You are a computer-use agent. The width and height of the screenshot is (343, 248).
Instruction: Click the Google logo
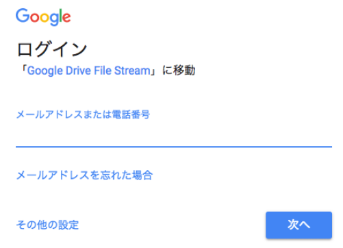[43, 17]
